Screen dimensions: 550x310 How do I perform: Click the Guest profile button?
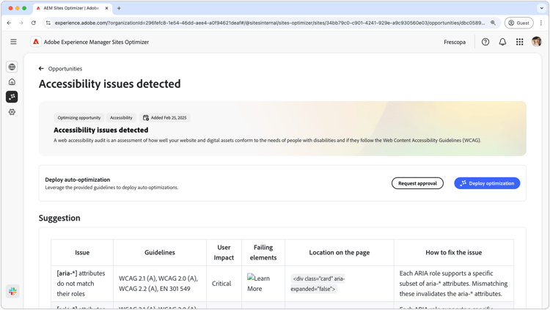click(518, 23)
